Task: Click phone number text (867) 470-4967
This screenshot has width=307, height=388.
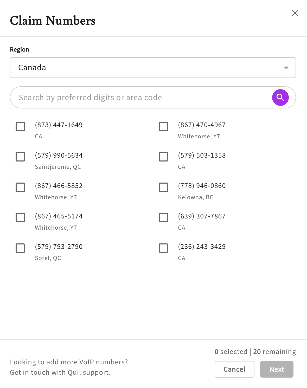Action: click(202, 125)
